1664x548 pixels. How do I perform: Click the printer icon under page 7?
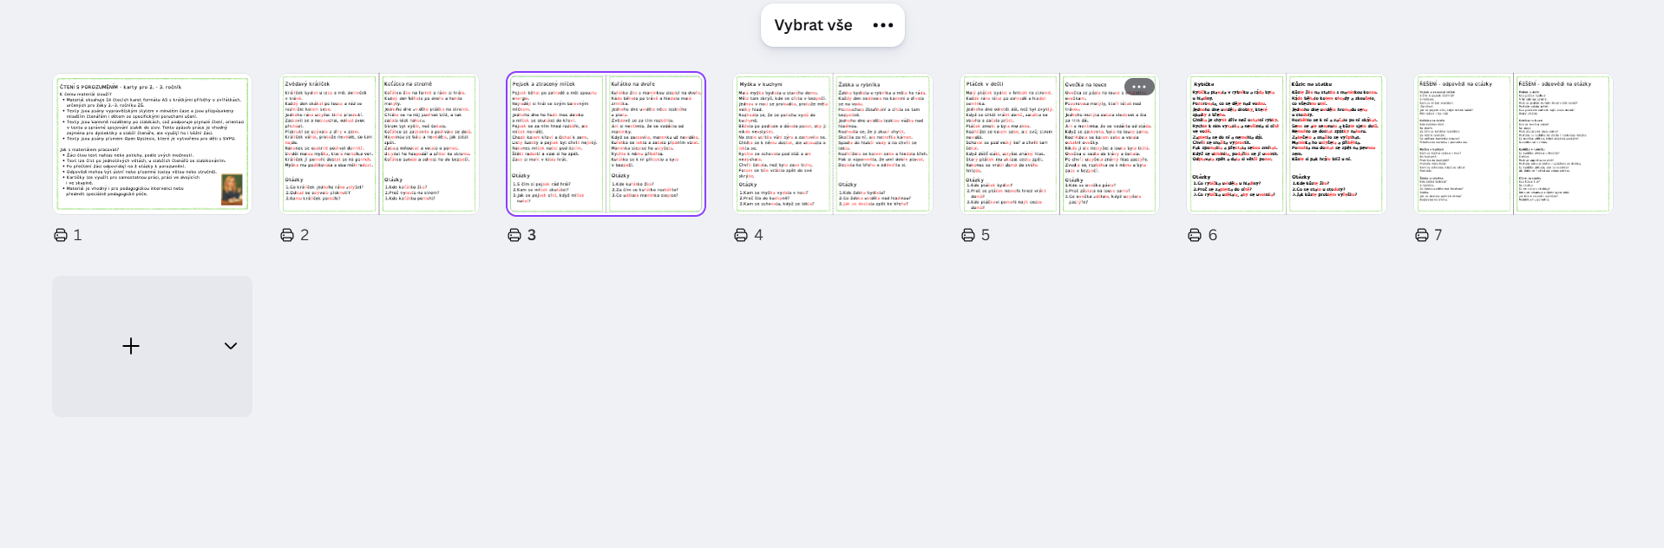point(1422,235)
